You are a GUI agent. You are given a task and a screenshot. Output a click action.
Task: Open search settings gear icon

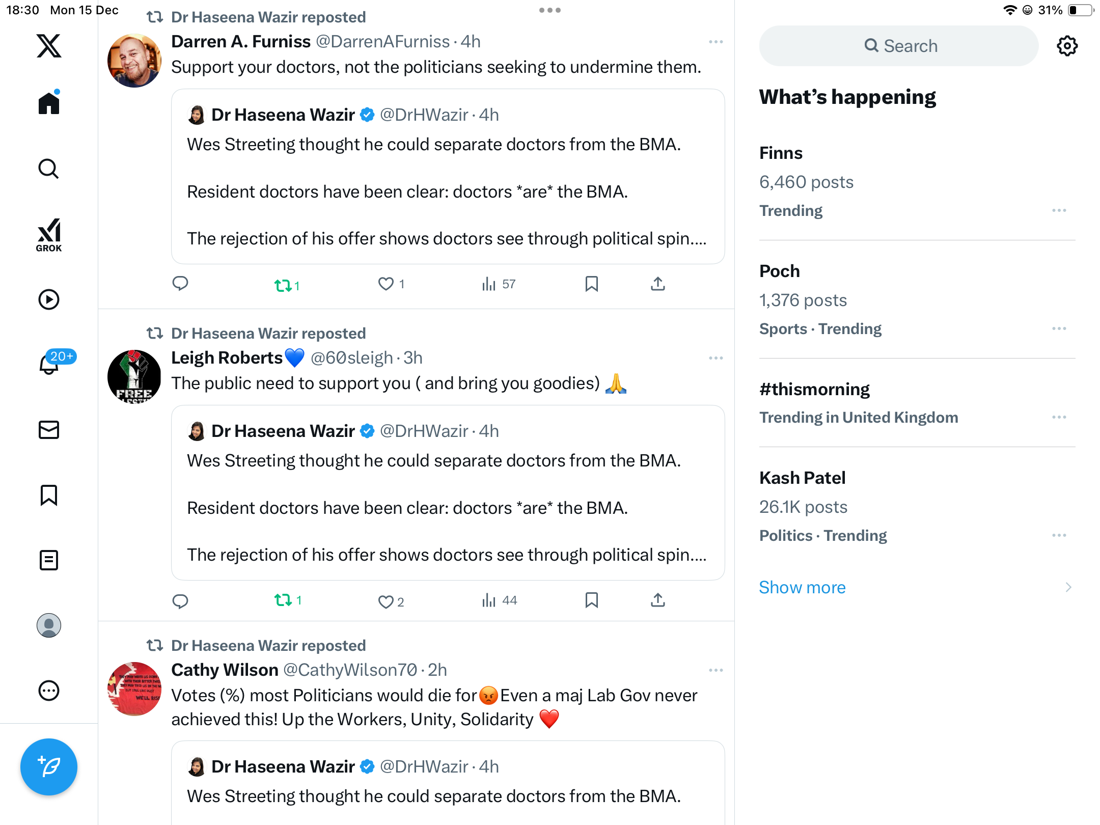click(x=1067, y=46)
